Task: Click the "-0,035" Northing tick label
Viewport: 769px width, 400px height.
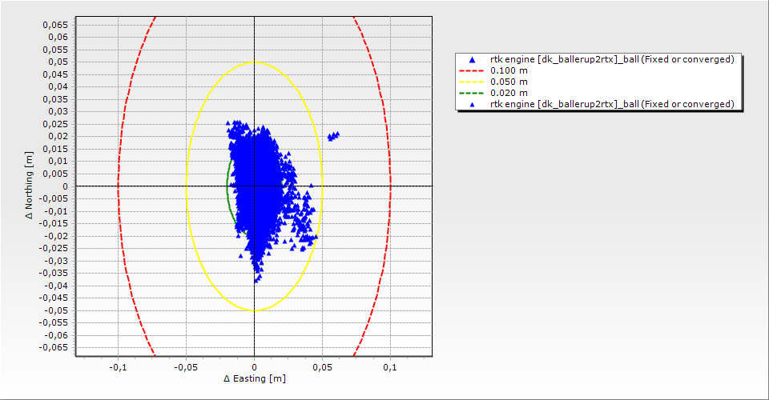Action: tap(54, 273)
